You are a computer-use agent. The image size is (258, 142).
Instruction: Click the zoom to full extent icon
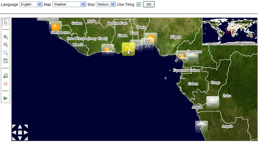click(x=6, y=61)
